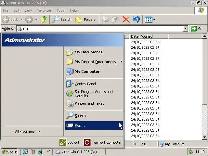Toggle the Folders pane button
This screenshot has height=156, width=208.
[85, 19]
